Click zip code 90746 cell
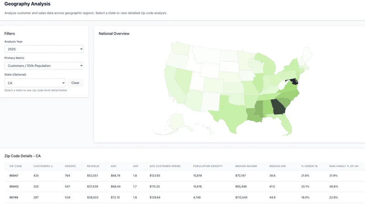365x205 pixels. (14, 198)
